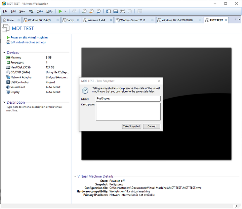This screenshot has width=242, height=209.
Task: Click the status bar message icon
Action: pos(235,207)
